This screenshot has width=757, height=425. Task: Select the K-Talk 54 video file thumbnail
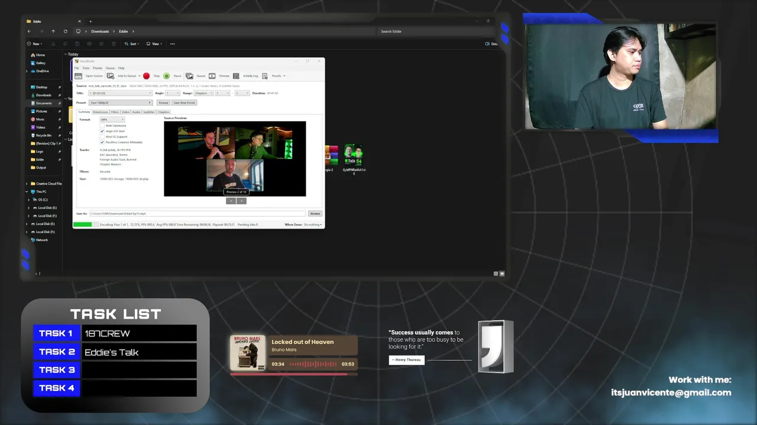354,155
